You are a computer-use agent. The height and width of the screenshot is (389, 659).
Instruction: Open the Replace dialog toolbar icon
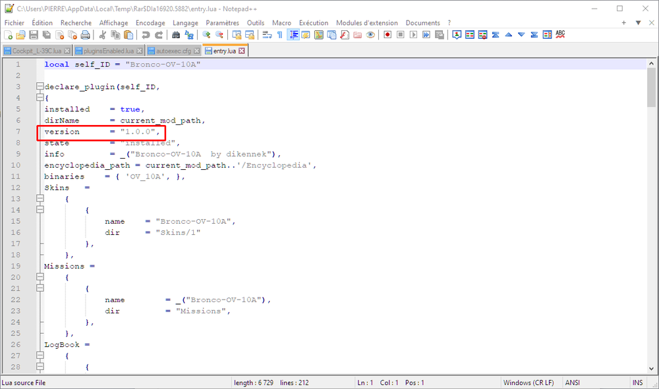pyautogui.click(x=189, y=35)
